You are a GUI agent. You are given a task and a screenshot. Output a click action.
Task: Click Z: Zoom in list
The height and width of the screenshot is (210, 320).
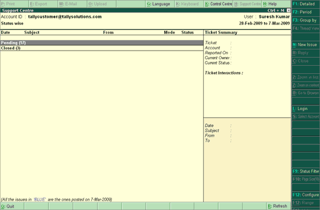coord(305,77)
